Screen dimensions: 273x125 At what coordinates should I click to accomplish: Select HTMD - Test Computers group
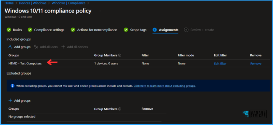pyautogui.click(x=25, y=63)
